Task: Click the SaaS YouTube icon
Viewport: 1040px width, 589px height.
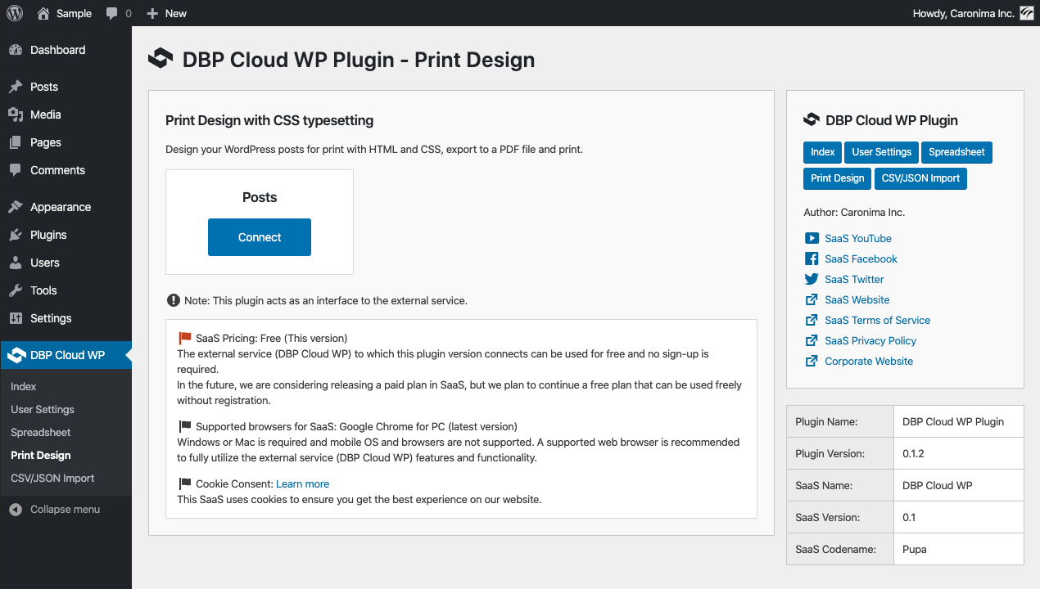Action: 812,239
